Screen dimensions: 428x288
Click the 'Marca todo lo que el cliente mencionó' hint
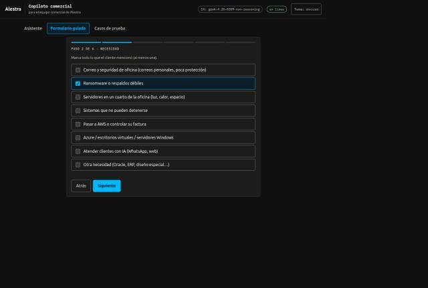coord(114,58)
